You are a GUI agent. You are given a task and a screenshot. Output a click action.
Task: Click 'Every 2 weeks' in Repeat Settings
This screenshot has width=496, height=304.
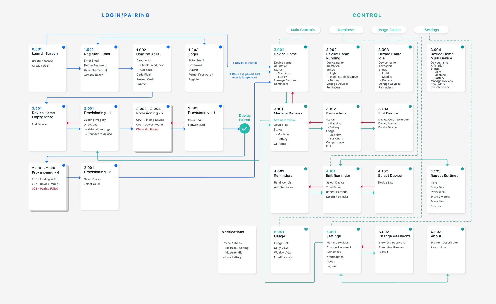[440, 197]
